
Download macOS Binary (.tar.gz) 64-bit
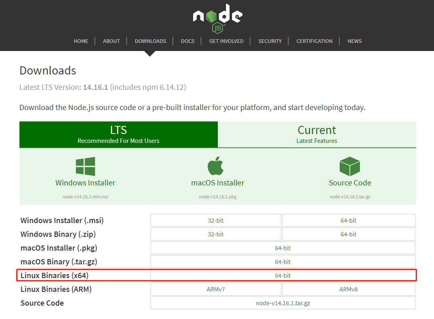pos(283,262)
